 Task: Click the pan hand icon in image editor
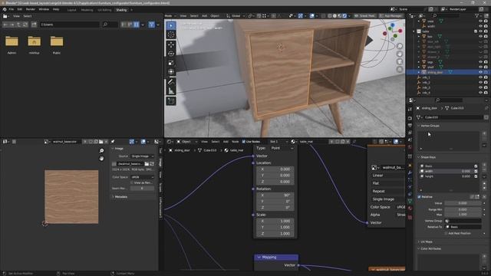point(101,159)
